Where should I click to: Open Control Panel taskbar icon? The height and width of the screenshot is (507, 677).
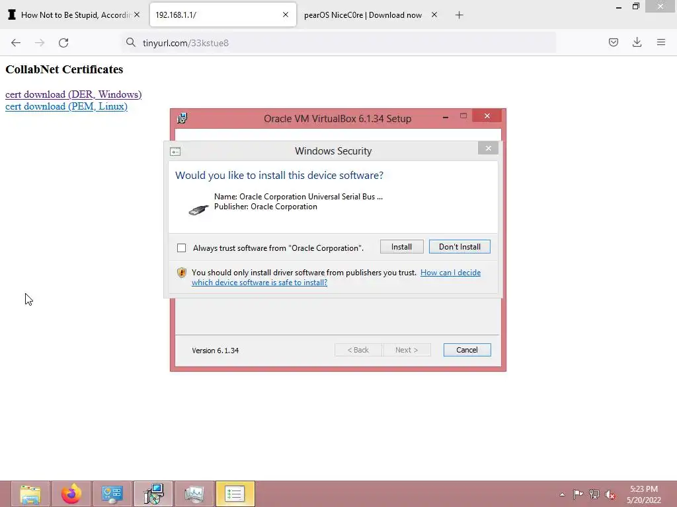tap(112, 494)
